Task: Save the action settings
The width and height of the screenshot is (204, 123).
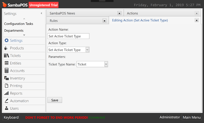Action: pos(55,100)
